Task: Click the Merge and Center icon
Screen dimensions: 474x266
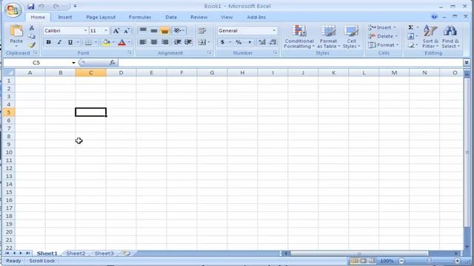Action: pos(201,42)
